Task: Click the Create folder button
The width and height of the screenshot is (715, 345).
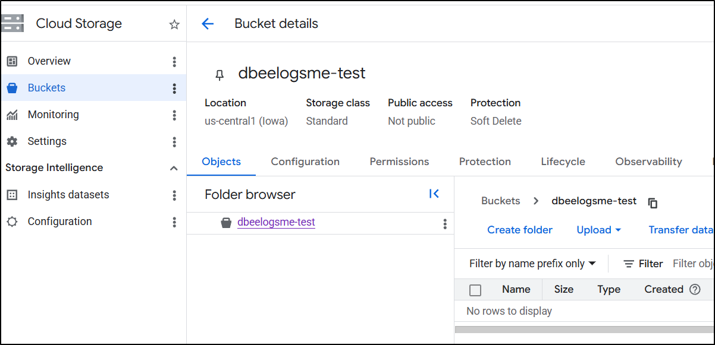Action: point(520,230)
